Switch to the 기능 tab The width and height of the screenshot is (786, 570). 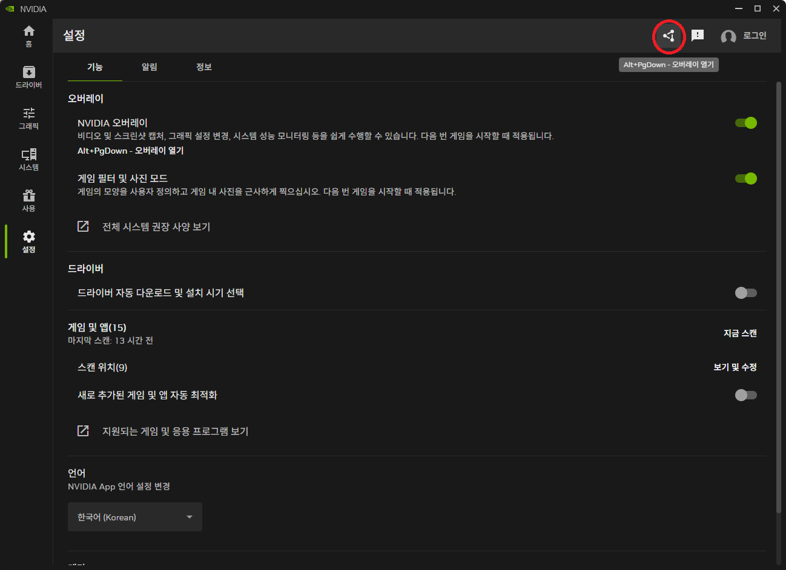pyautogui.click(x=95, y=67)
